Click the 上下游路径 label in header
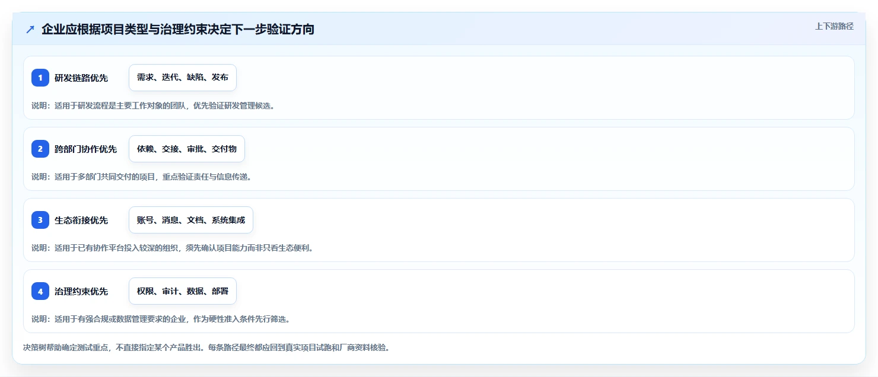The height and width of the screenshot is (377, 878). (x=834, y=26)
